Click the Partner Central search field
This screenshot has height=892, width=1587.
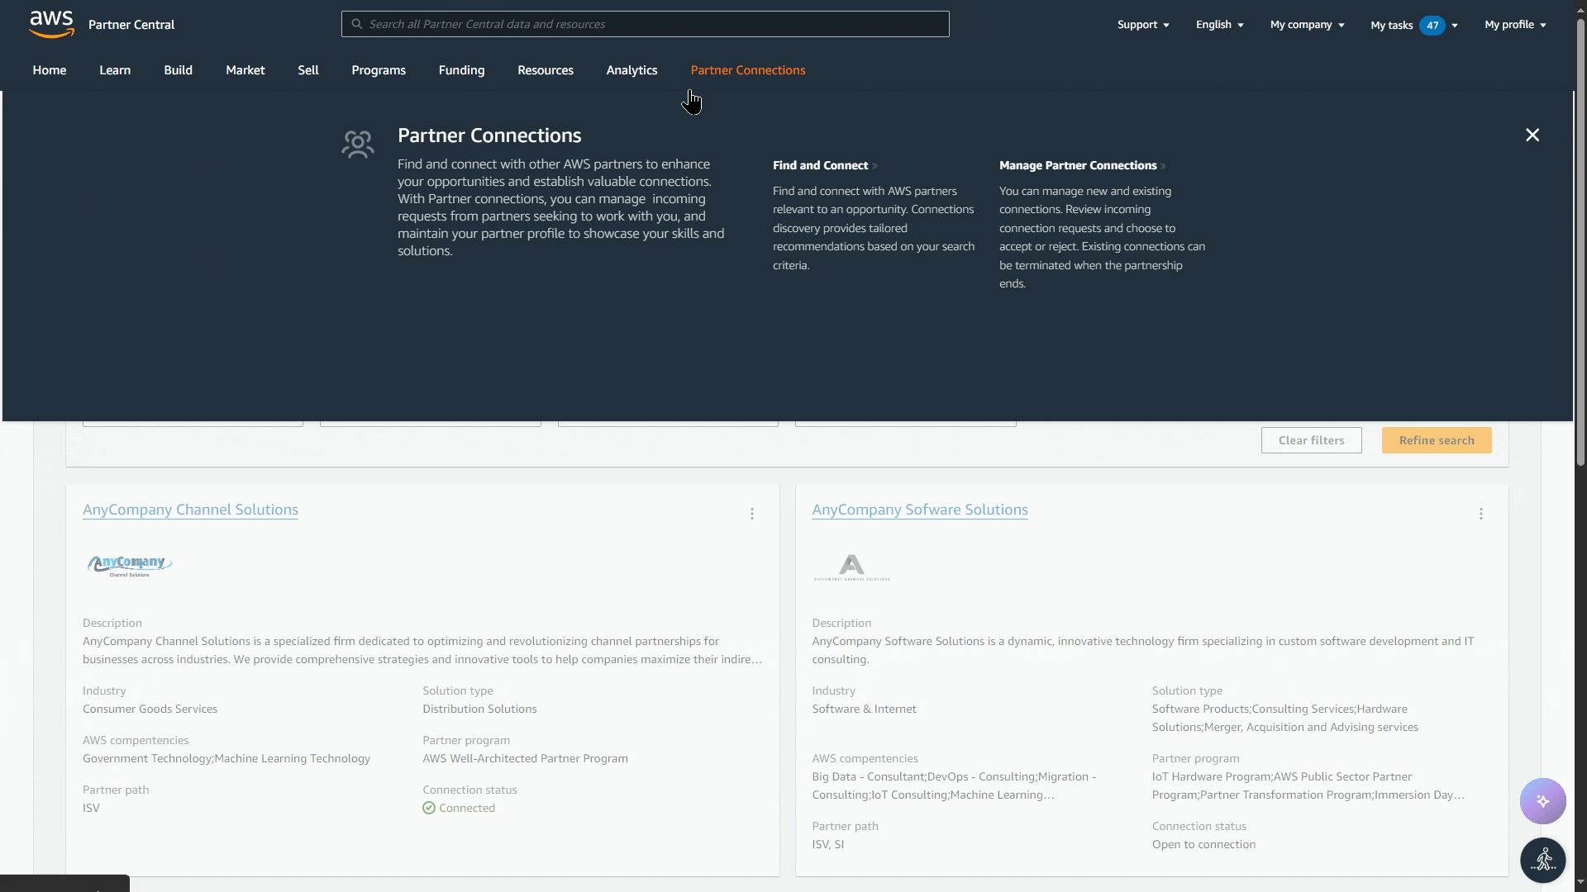click(x=645, y=24)
